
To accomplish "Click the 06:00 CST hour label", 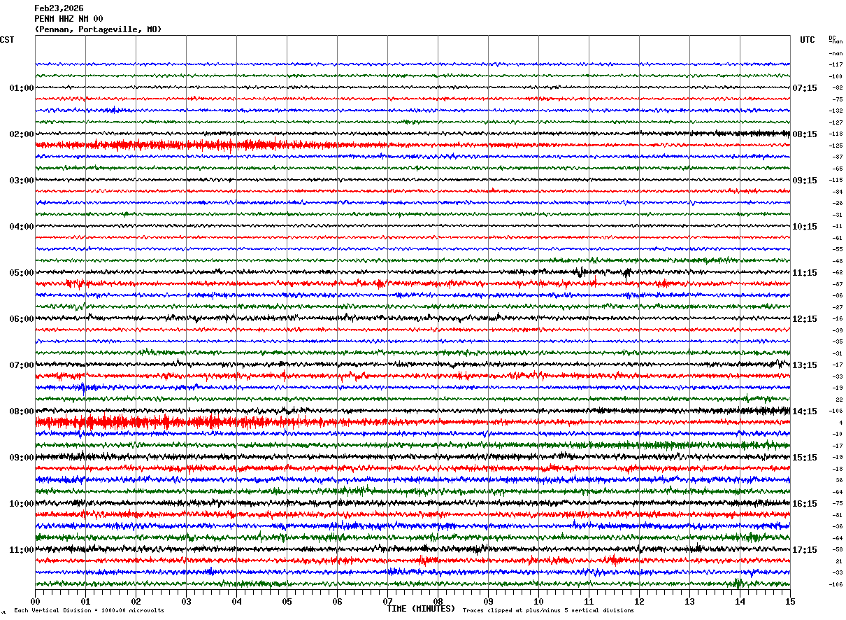I will (21, 319).
